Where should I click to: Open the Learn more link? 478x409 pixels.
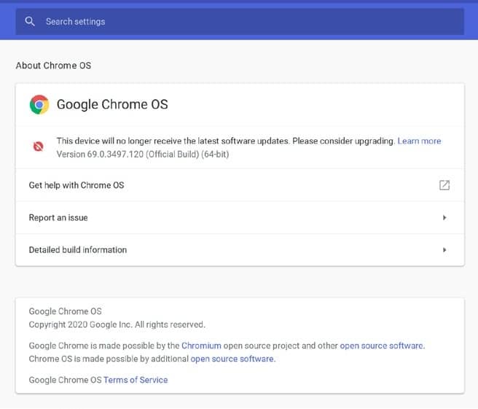419,141
